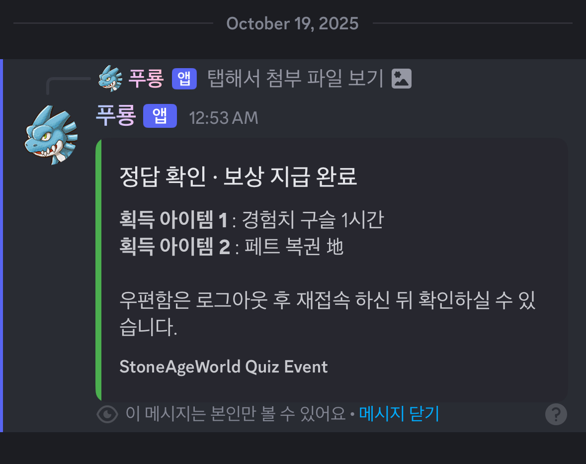This screenshot has height=464, width=586.
Task: Click the embed title 정답 확인 · 보상 지급 완료
Action: pos(238,178)
